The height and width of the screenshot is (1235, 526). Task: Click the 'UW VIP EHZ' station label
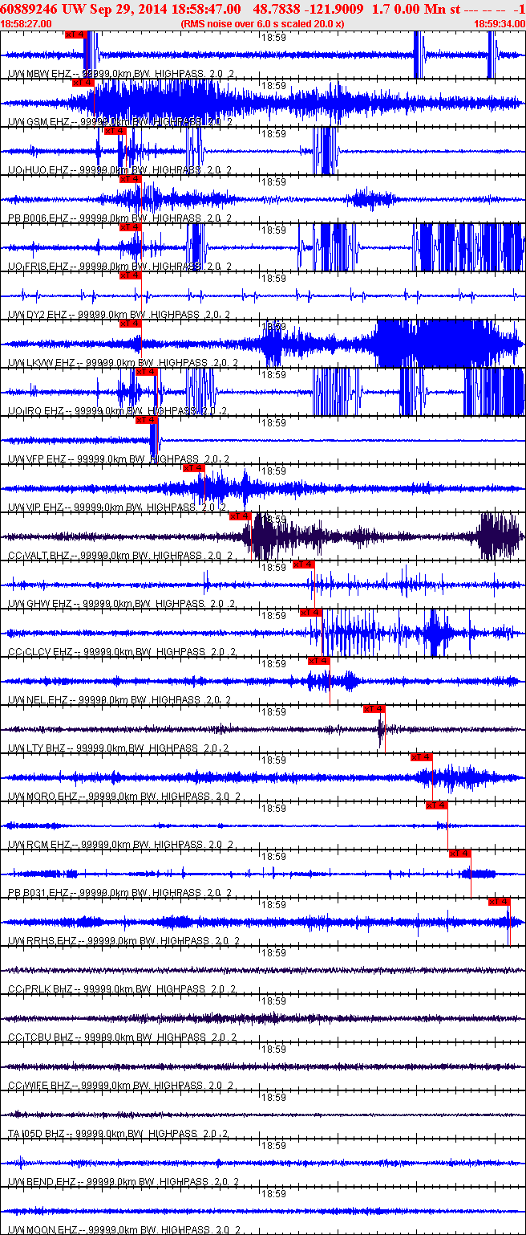[x=38, y=507]
